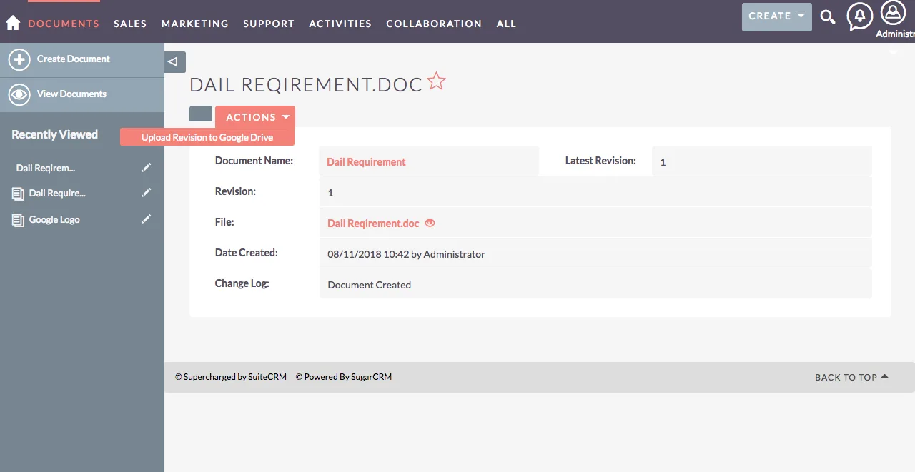Open the CREATE dropdown

pos(777,16)
